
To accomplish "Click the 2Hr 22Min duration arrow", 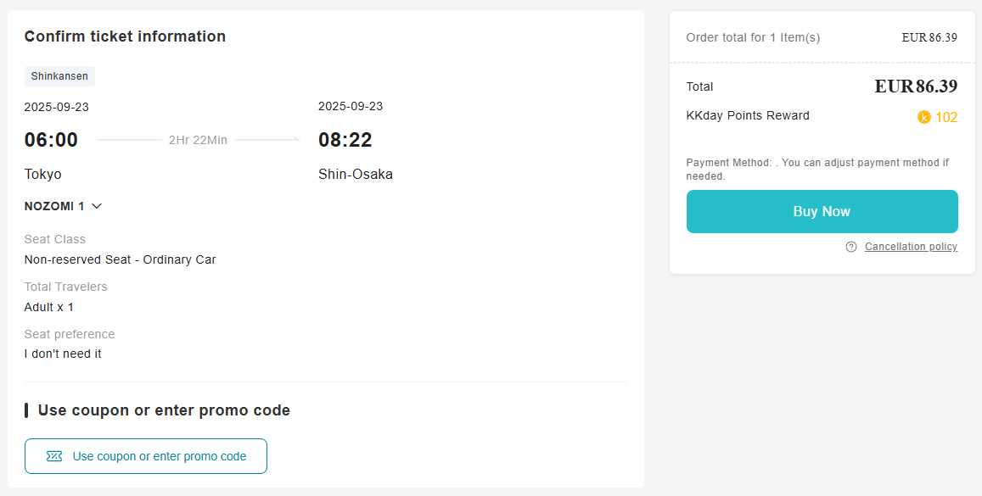I will coord(198,140).
